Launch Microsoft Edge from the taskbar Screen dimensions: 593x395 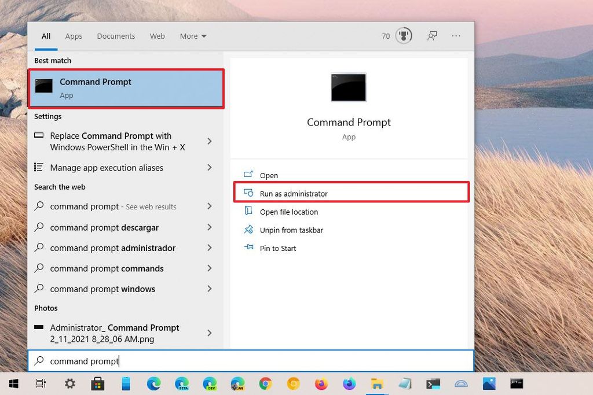pos(153,383)
